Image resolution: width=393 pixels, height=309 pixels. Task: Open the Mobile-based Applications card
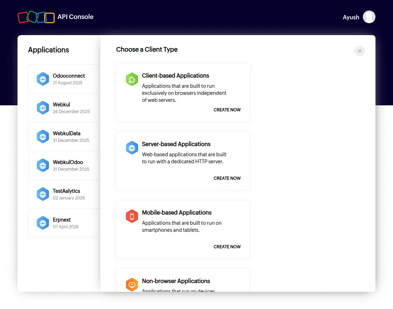pyautogui.click(x=182, y=229)
